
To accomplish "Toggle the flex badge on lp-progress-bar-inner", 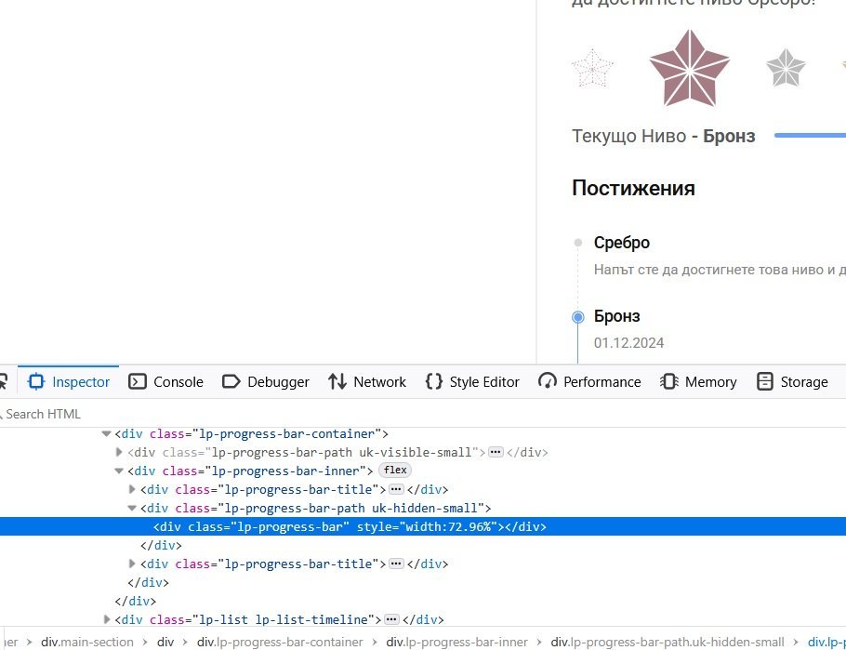I will 395,471.
